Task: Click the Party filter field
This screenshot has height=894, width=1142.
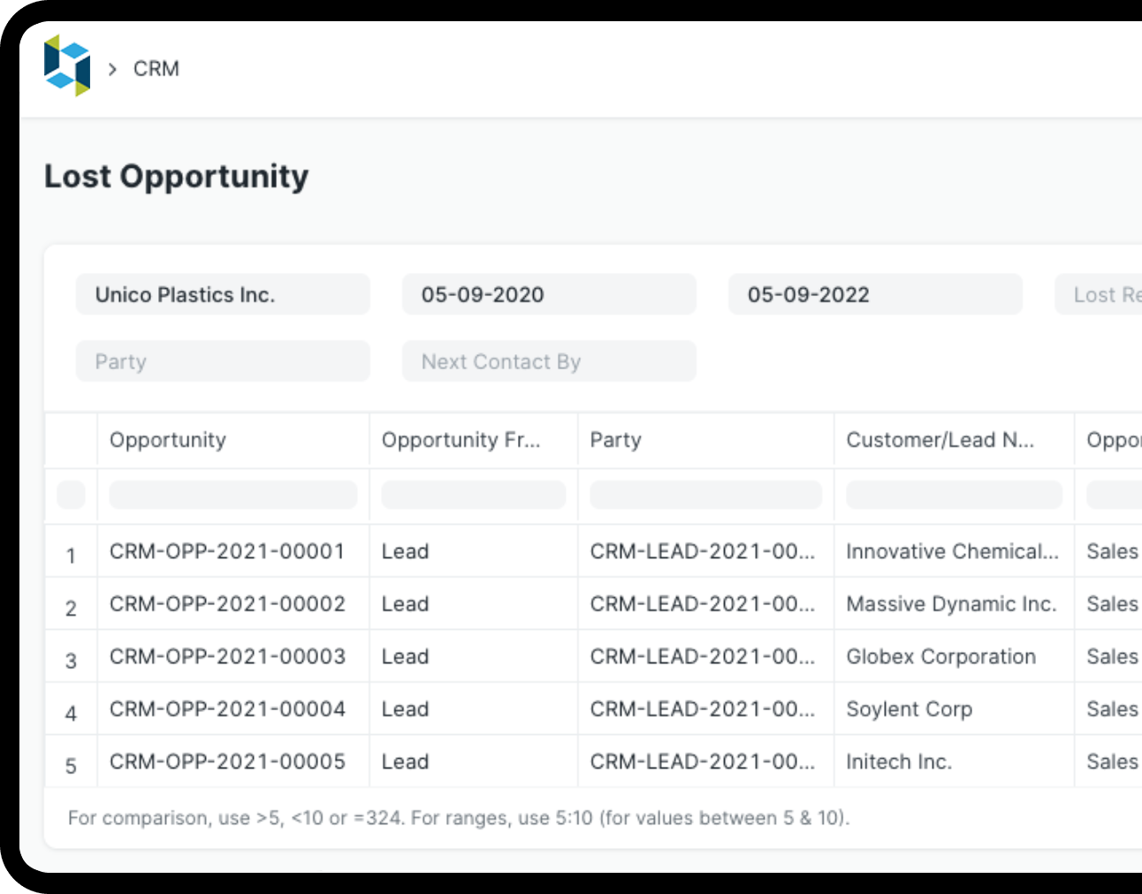Action: point(222,360)
